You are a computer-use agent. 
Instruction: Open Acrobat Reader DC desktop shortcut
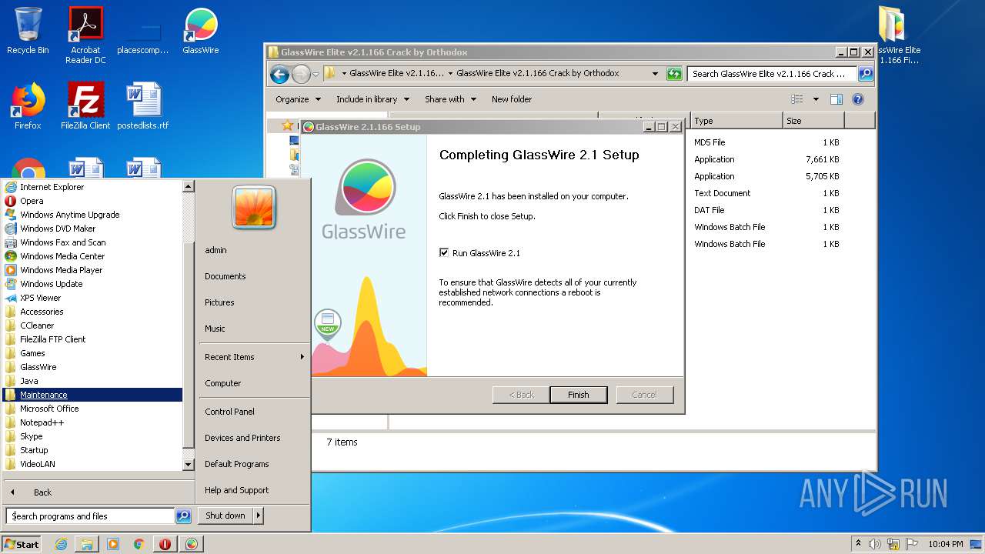pos(85,35)
